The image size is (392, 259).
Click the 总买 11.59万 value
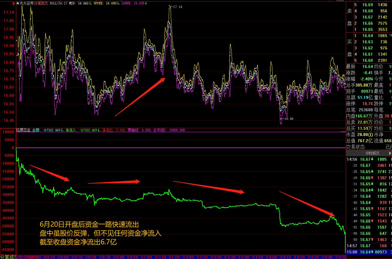click(x=365, y=128)
